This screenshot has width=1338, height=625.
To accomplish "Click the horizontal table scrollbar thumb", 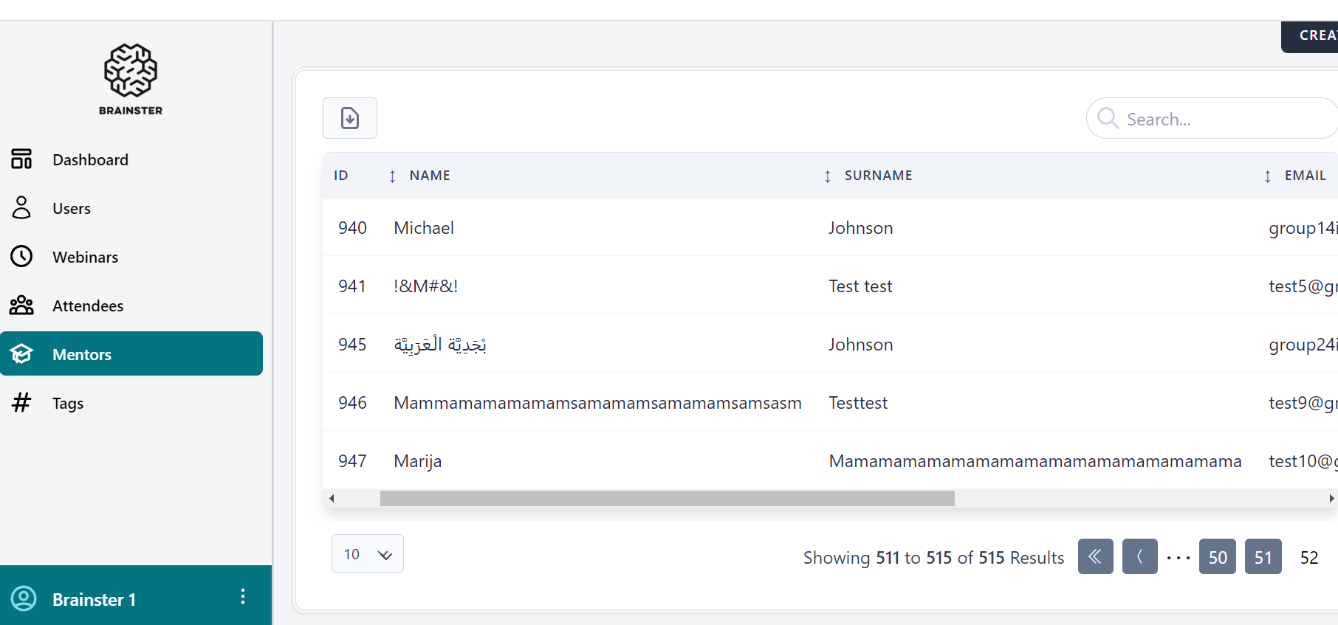I will [667, 499].
